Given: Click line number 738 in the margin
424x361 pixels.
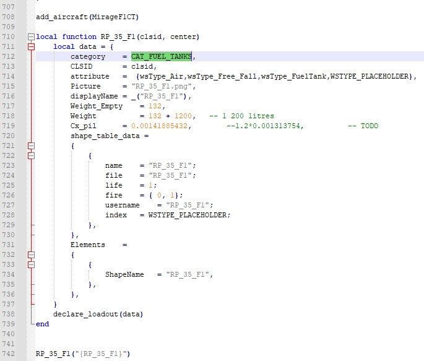Looking at the screenshot, I should coord(9,314).
